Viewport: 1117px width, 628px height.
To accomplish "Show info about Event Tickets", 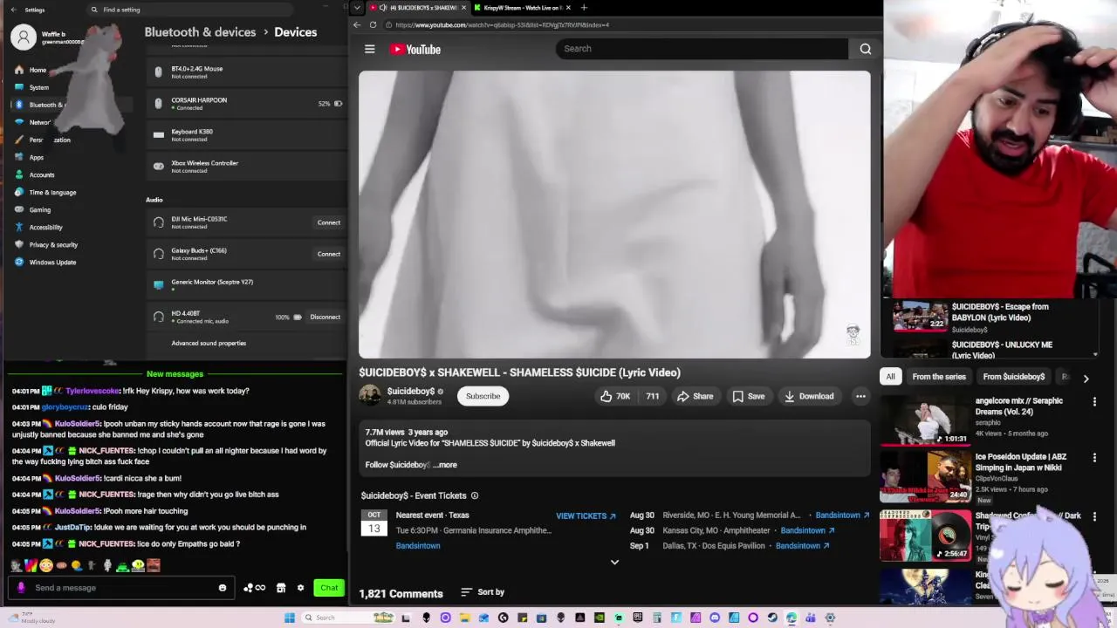I will pyautogui.click(x=475, y=495).
